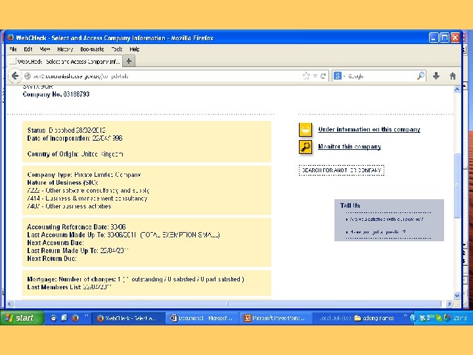Minimize the Firefox window
This screenshot has width=473, height=355.
(434, 37)
